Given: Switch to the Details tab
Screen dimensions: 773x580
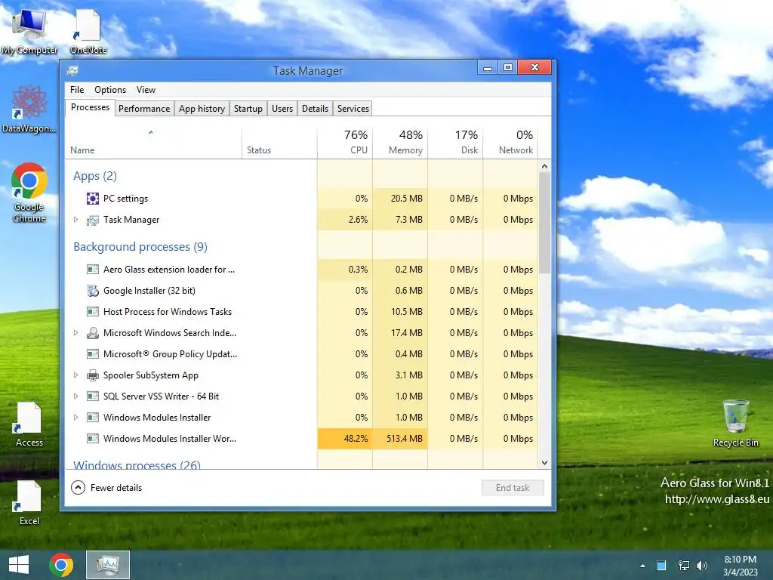Looking at the screenshot, I should (x=315, y=109).
